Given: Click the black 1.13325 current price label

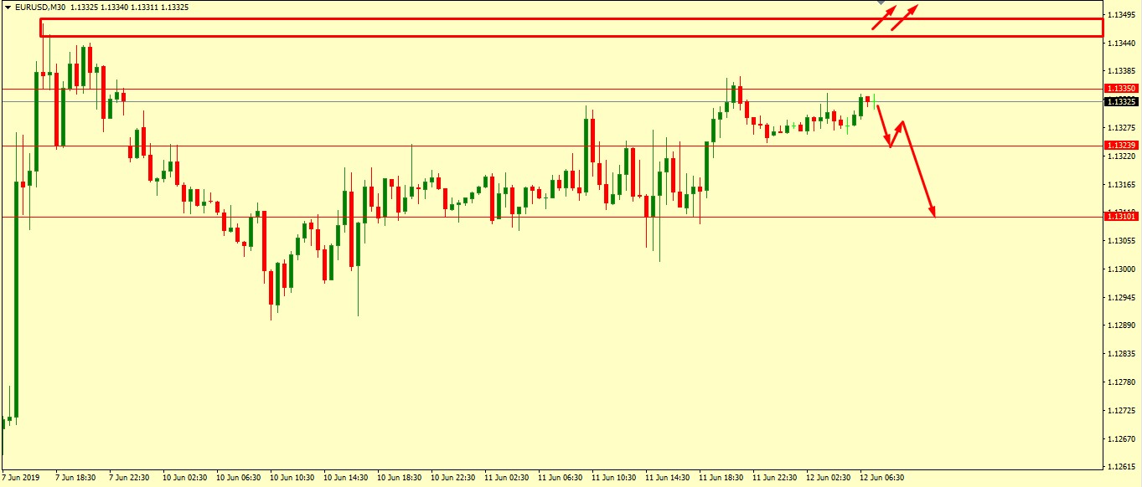Looking at the screenshot, I should [x=1120, y=101].
